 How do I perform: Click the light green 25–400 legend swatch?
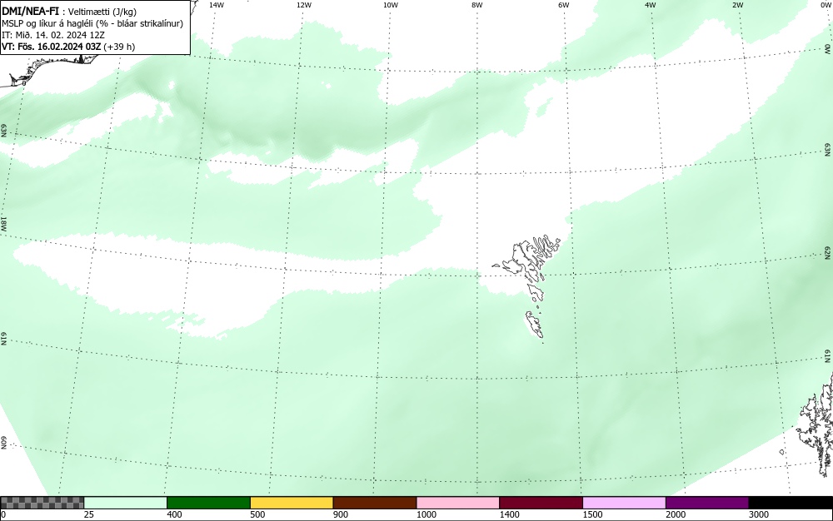[x=126, y=503]
